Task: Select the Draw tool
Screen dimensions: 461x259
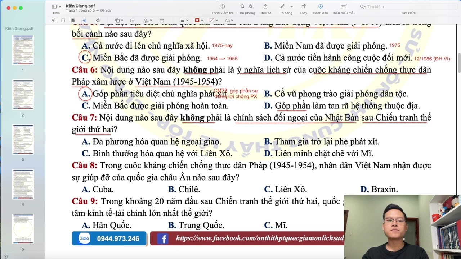Action: point(98,21)
